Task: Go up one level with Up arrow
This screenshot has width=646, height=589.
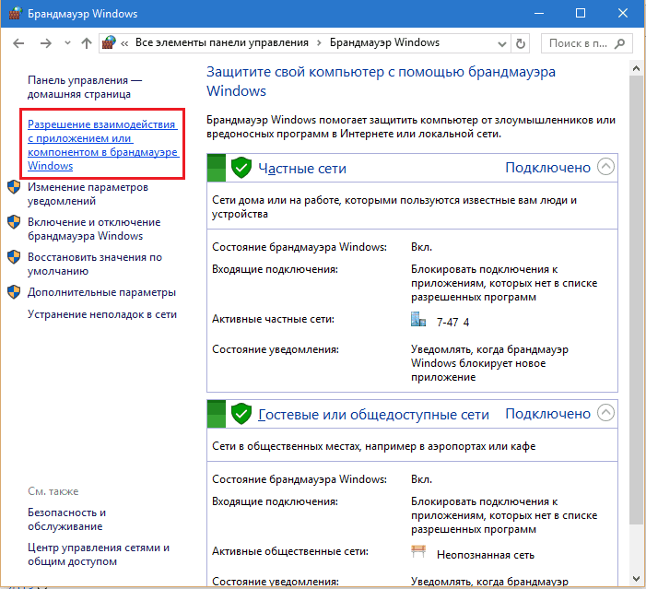Action: pos(87,43)
